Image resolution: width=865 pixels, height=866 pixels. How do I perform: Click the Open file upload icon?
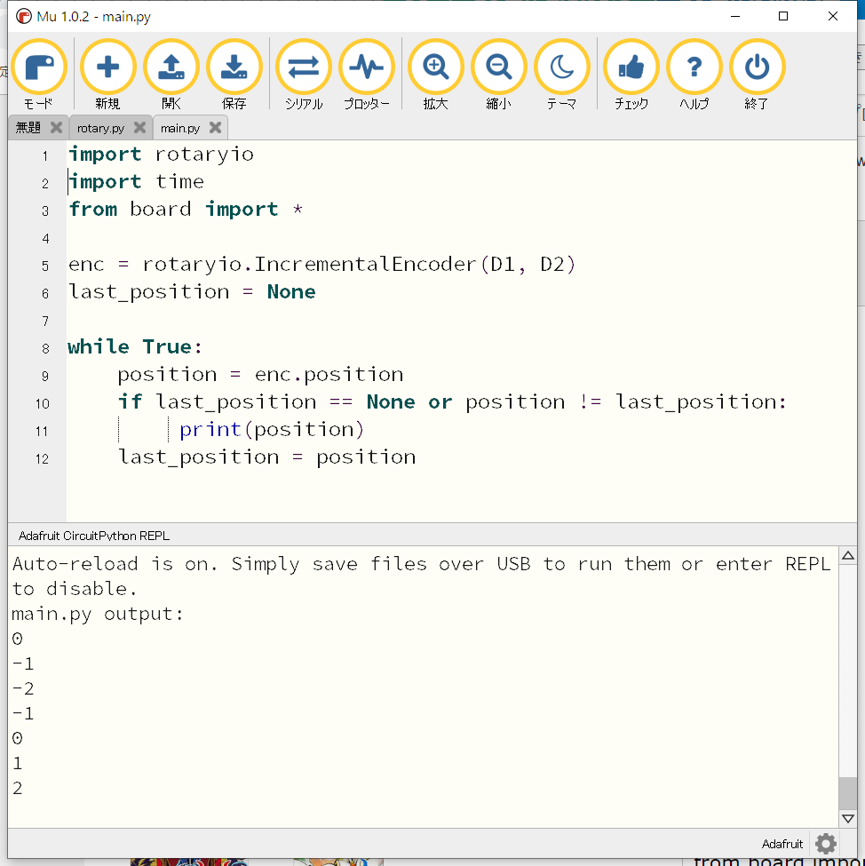coord(171,68)
